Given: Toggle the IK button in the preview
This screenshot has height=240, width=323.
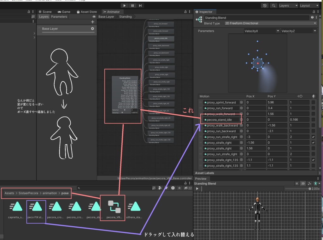Looking at the screenshot, I should 297,183.
